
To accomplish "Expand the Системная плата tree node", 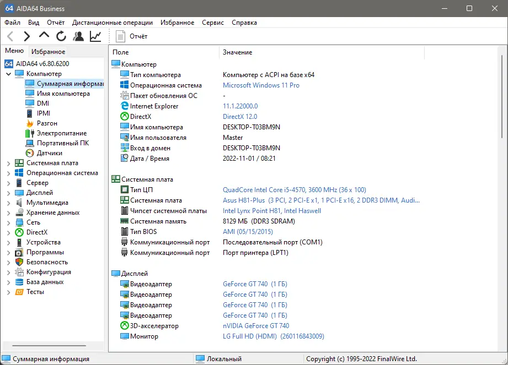I will point(9,164).
